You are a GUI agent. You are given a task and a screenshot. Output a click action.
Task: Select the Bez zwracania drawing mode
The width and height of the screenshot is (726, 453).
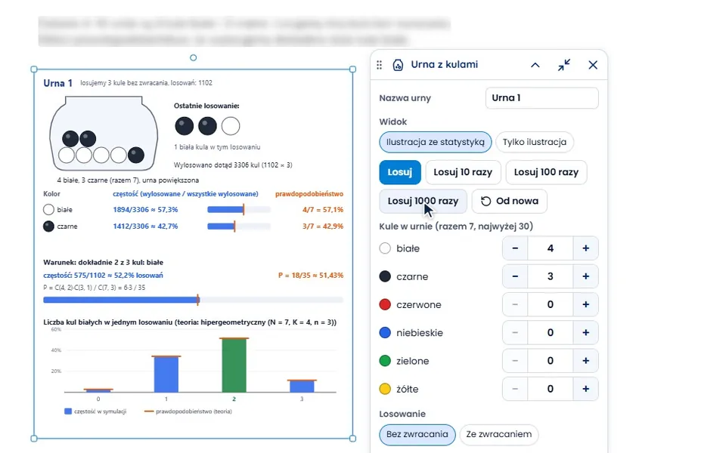(x=417, y=435)
